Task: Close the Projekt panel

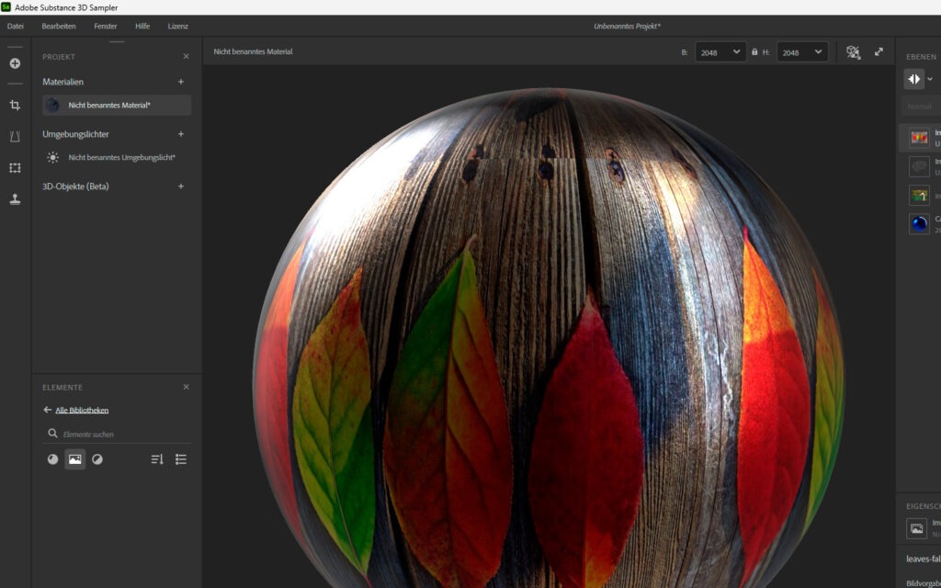Action: (186, 56)
